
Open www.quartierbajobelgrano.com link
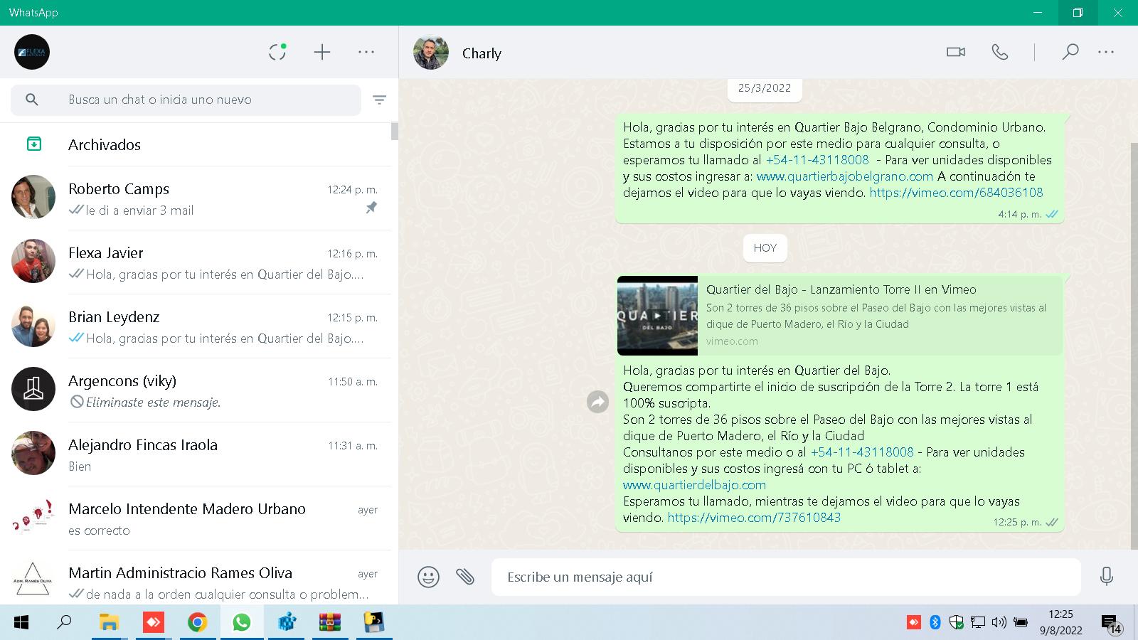[844, 176]
